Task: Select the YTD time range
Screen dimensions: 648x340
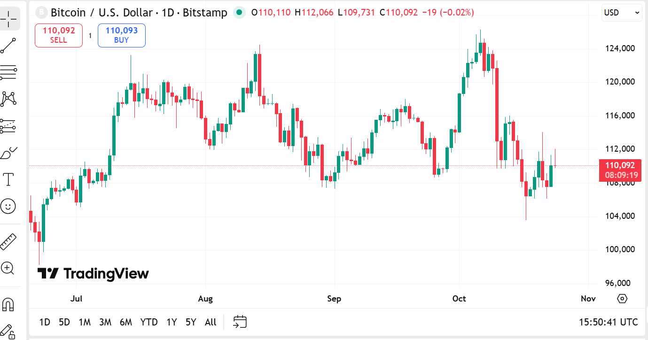Action: pyautogui.click(x=149, y=322)
